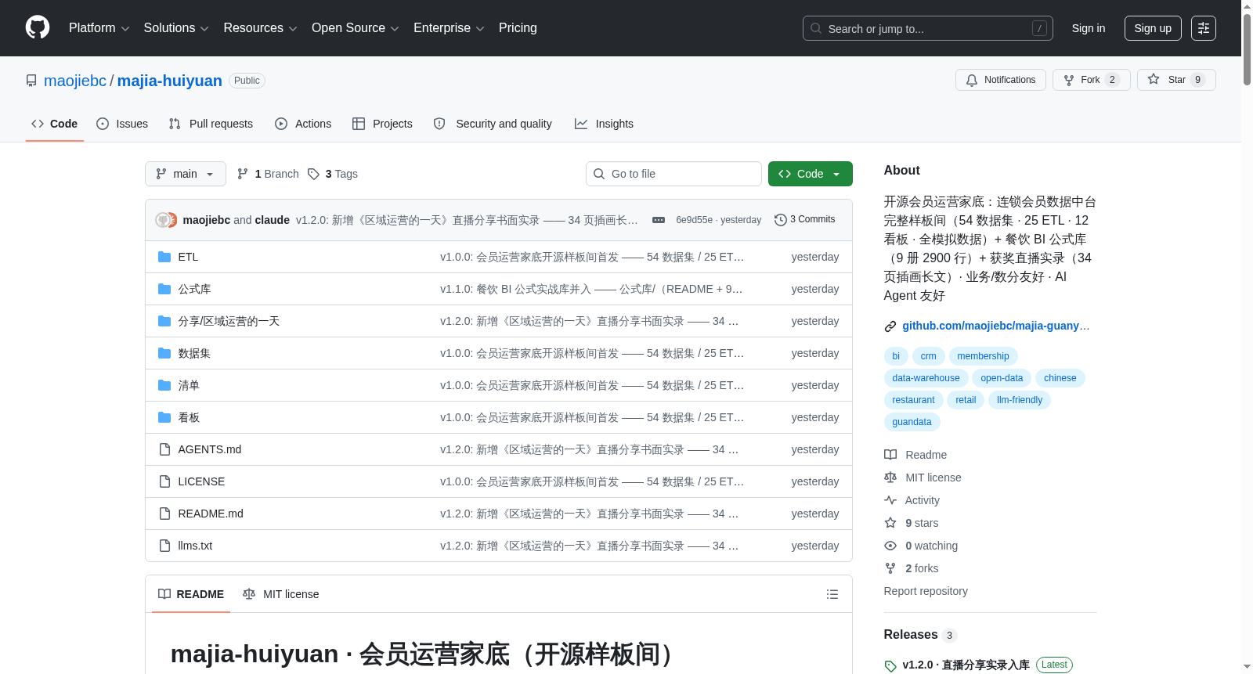Click the data-warehouse topic tag

(x=926, y=378)
